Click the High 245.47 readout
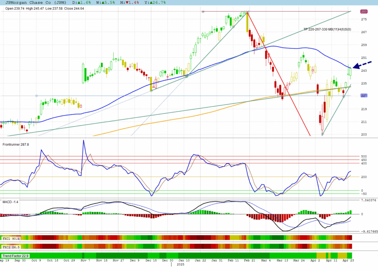Viewport: 378px width, 271px height. [35, 8]
